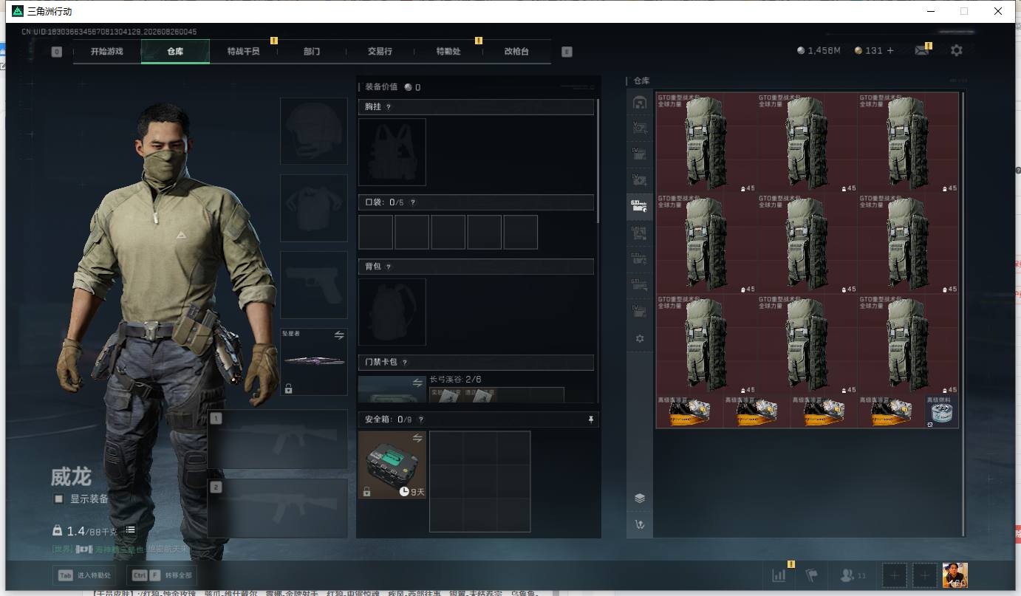Screen dimensions: 1021x596
Task: Select primary weapon slot 2
Action: tap(278, 508)
